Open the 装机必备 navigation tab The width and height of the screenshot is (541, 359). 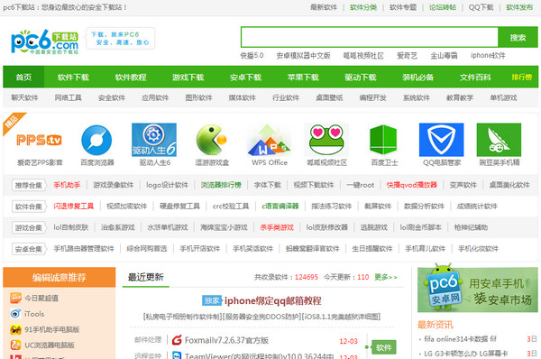(417, 77)
